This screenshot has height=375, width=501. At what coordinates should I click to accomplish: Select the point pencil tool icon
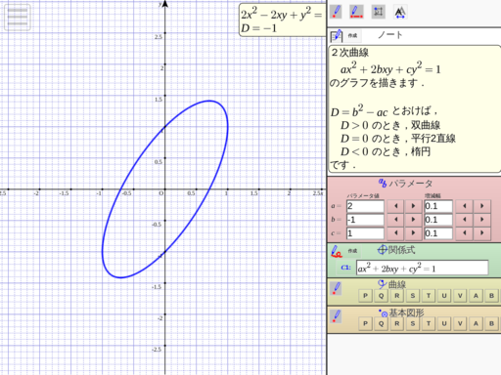pos(336,12)
